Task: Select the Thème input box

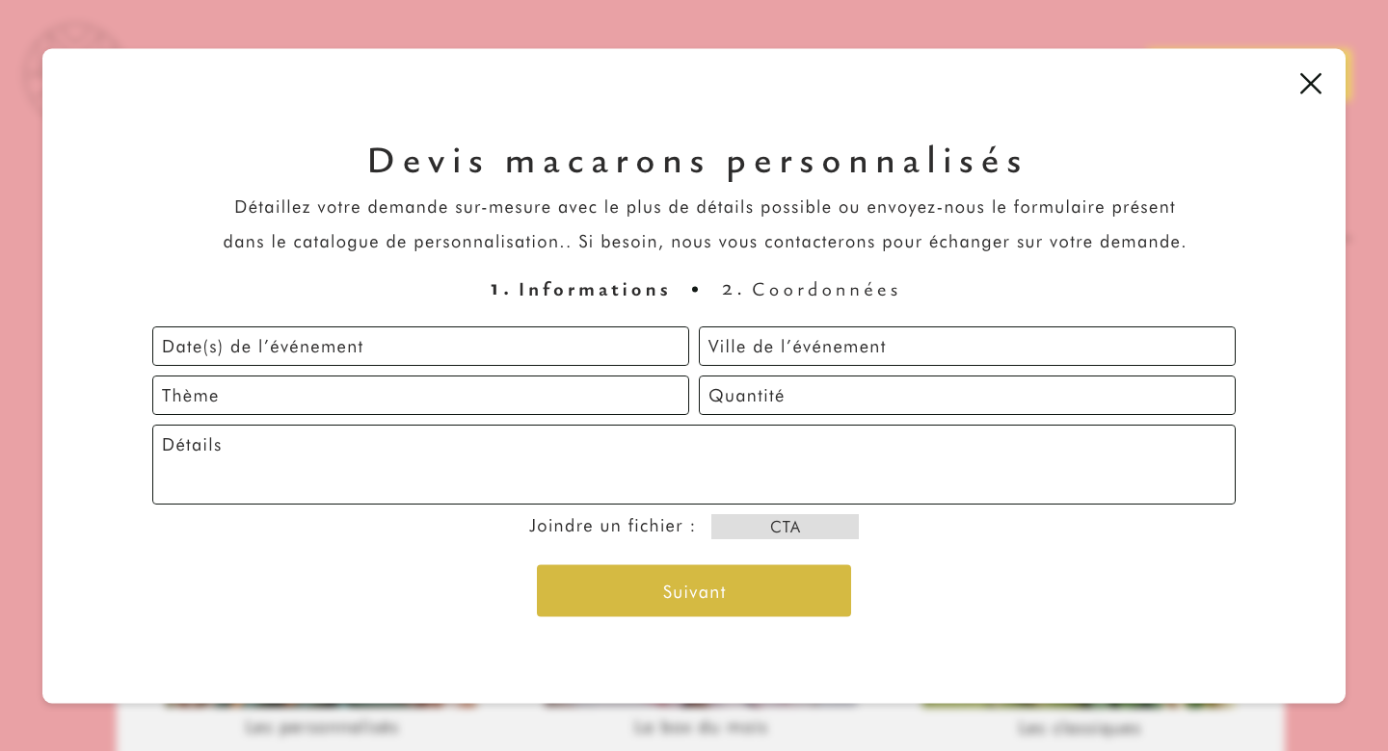Action: click(420, 395)
